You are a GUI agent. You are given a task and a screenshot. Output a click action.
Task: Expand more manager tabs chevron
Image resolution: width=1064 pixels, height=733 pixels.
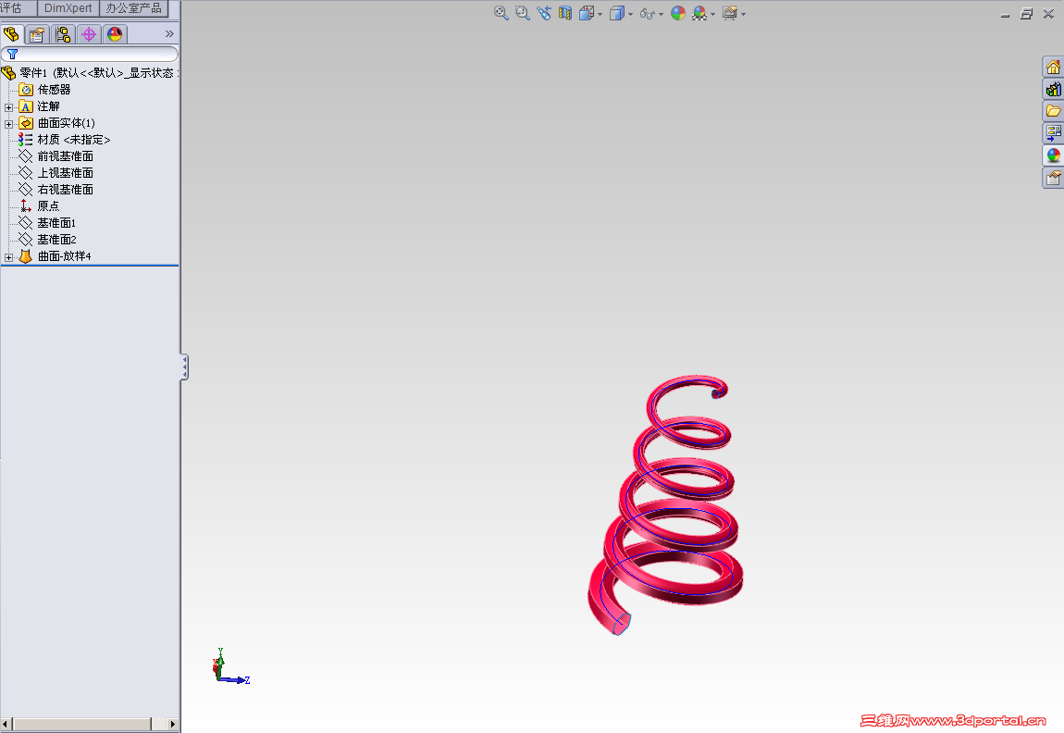(169, 34)
